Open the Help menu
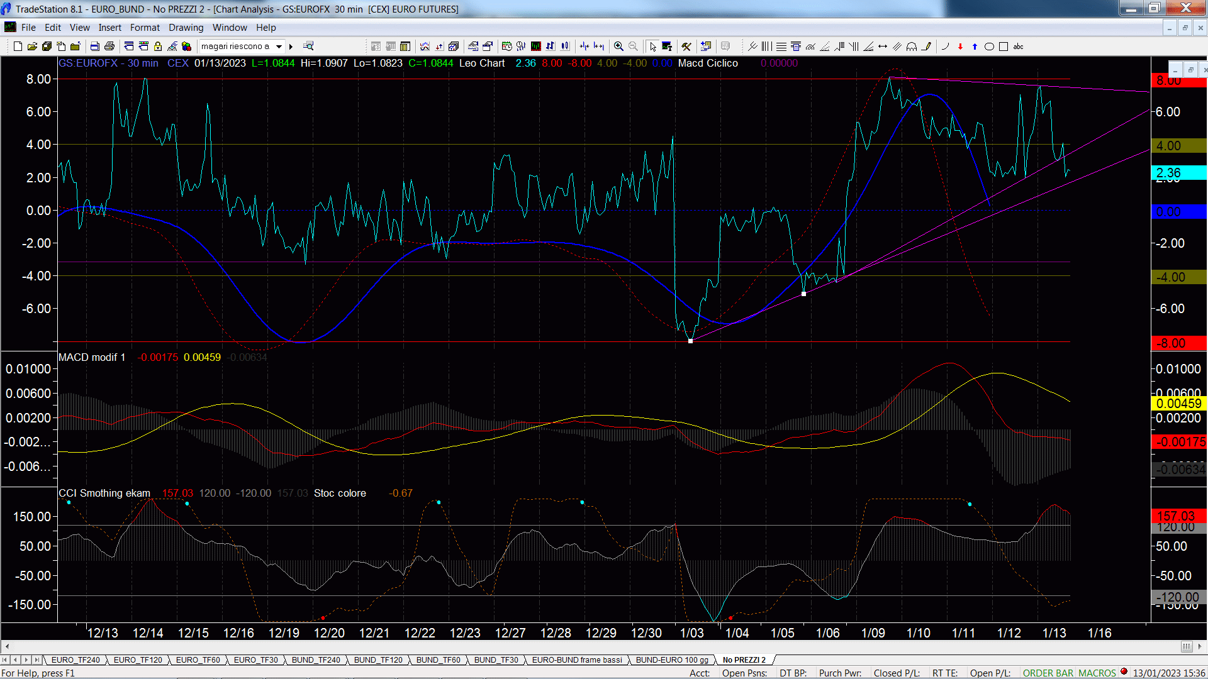The image size is (1208, 679). coord(266,28)
